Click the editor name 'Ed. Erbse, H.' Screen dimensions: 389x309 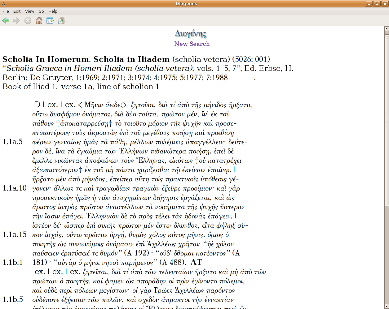pos(269,68)
